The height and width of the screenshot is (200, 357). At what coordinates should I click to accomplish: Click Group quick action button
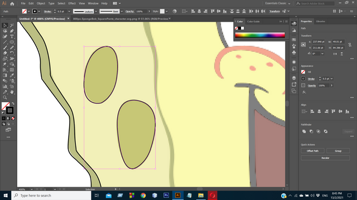click(x=338, y=151)
